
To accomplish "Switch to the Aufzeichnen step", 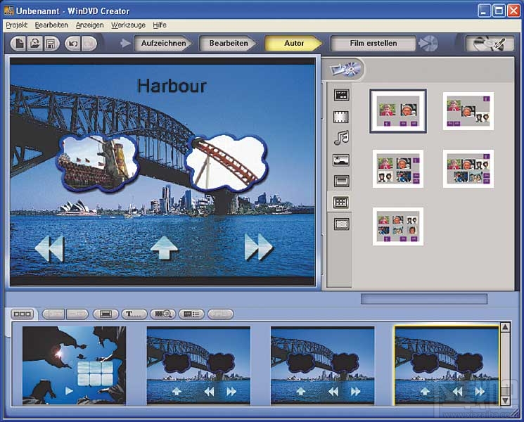I will pos(163,43).
